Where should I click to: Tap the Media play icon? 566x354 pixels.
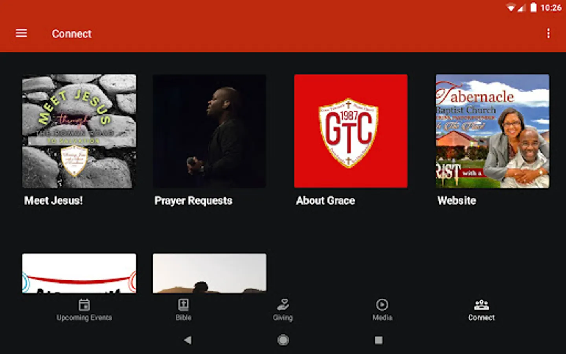[382, 305]
